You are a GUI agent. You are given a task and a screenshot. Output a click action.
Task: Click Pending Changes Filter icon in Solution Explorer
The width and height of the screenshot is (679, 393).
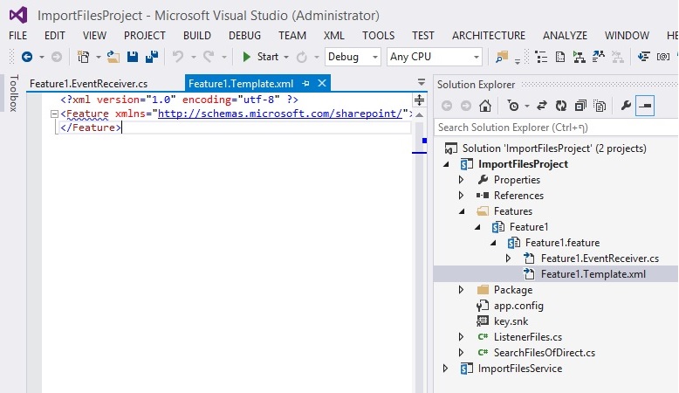pyautogui.click(x=513, y=106)
